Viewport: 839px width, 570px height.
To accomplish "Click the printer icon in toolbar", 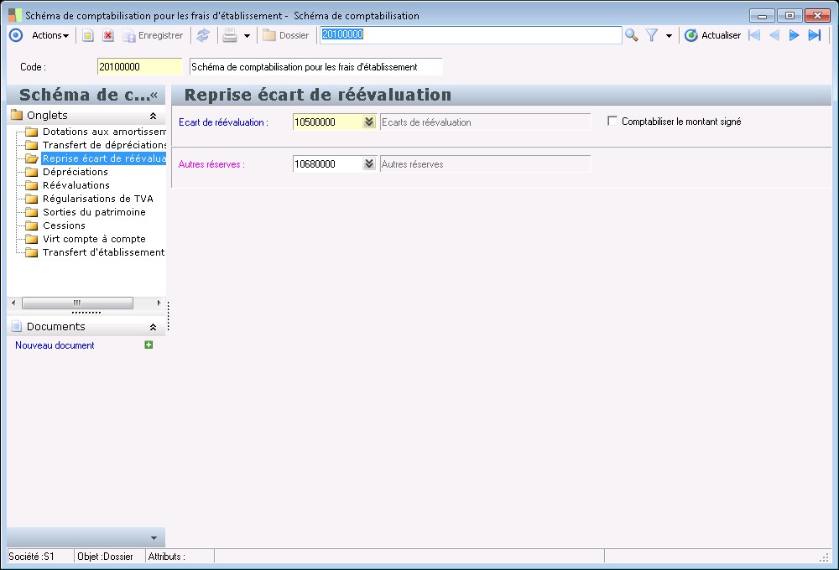I will coord(229,35).
